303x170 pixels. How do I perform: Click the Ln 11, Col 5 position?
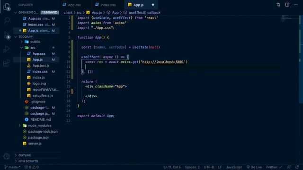click(x=172, y=167)
